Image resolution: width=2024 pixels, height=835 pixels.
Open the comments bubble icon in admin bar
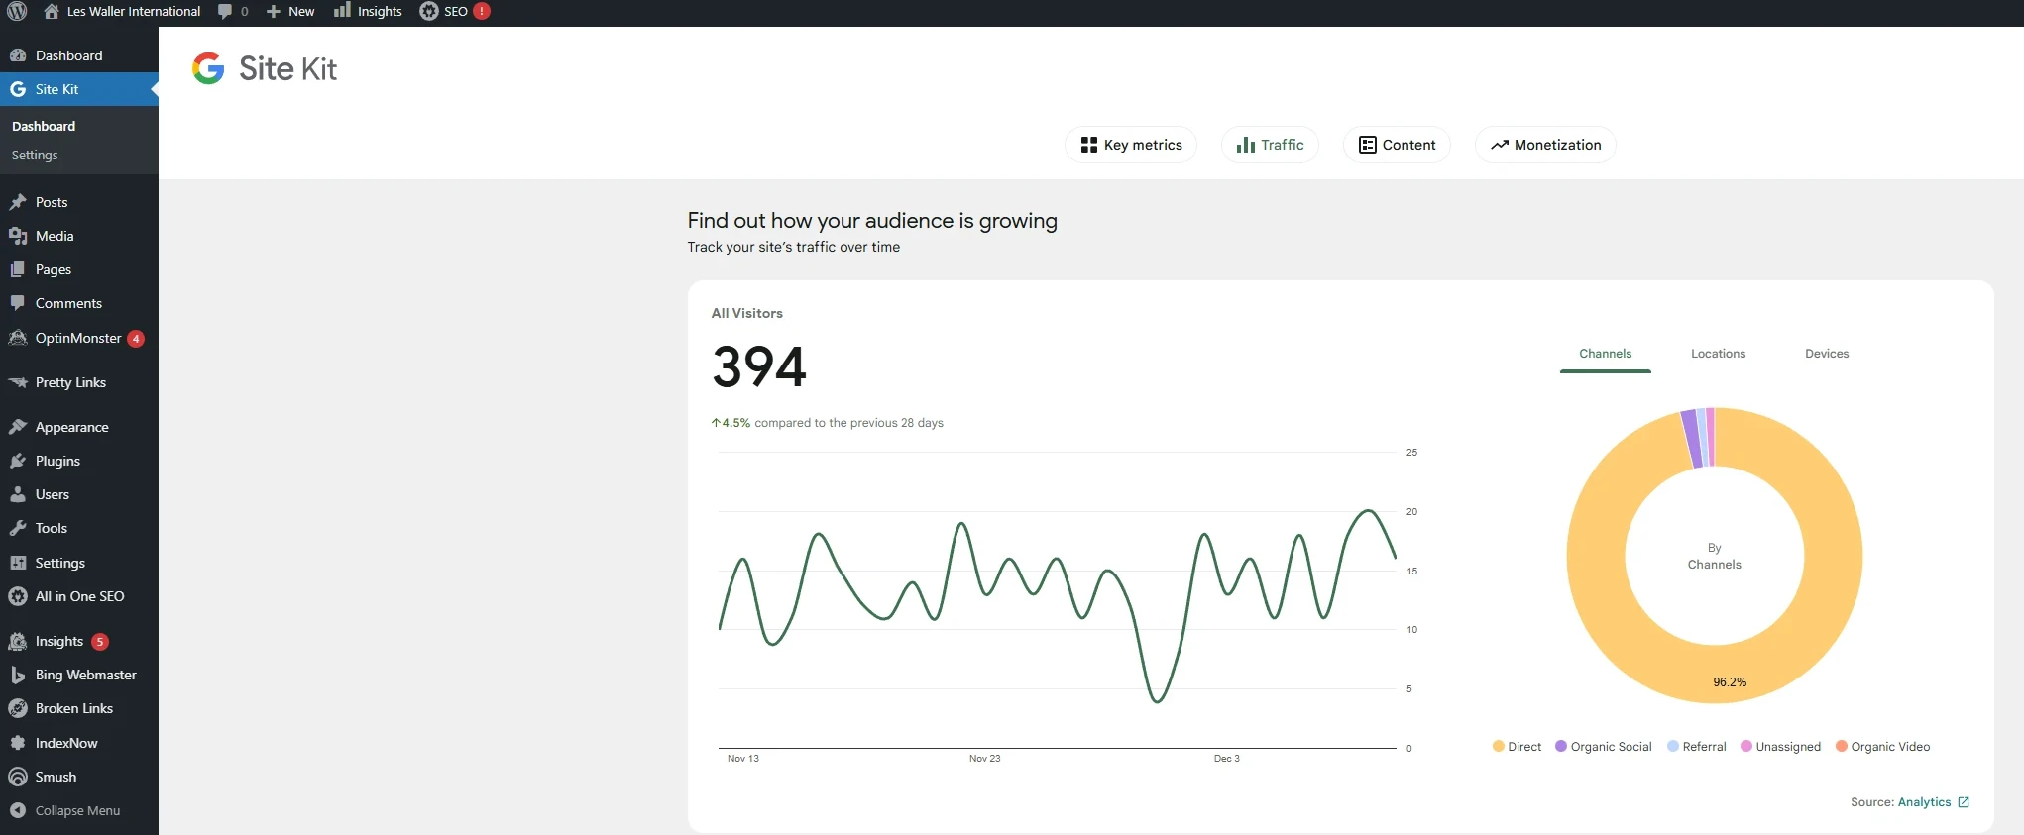(x=225, y=12)
